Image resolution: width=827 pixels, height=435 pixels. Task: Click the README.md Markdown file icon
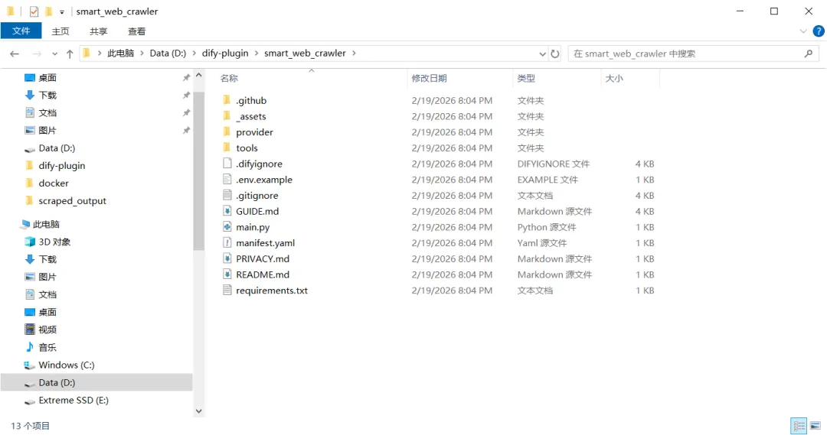tap(227, 274)
